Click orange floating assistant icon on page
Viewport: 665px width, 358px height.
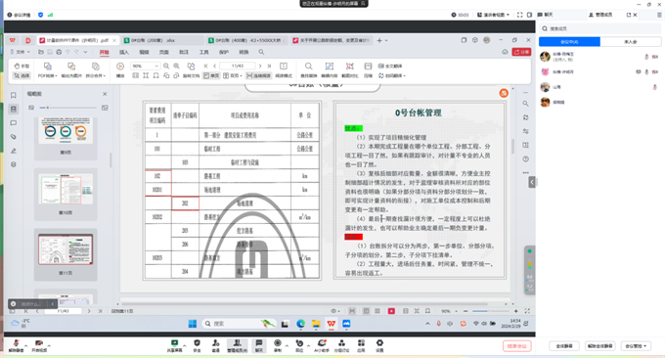coord(504,93)
